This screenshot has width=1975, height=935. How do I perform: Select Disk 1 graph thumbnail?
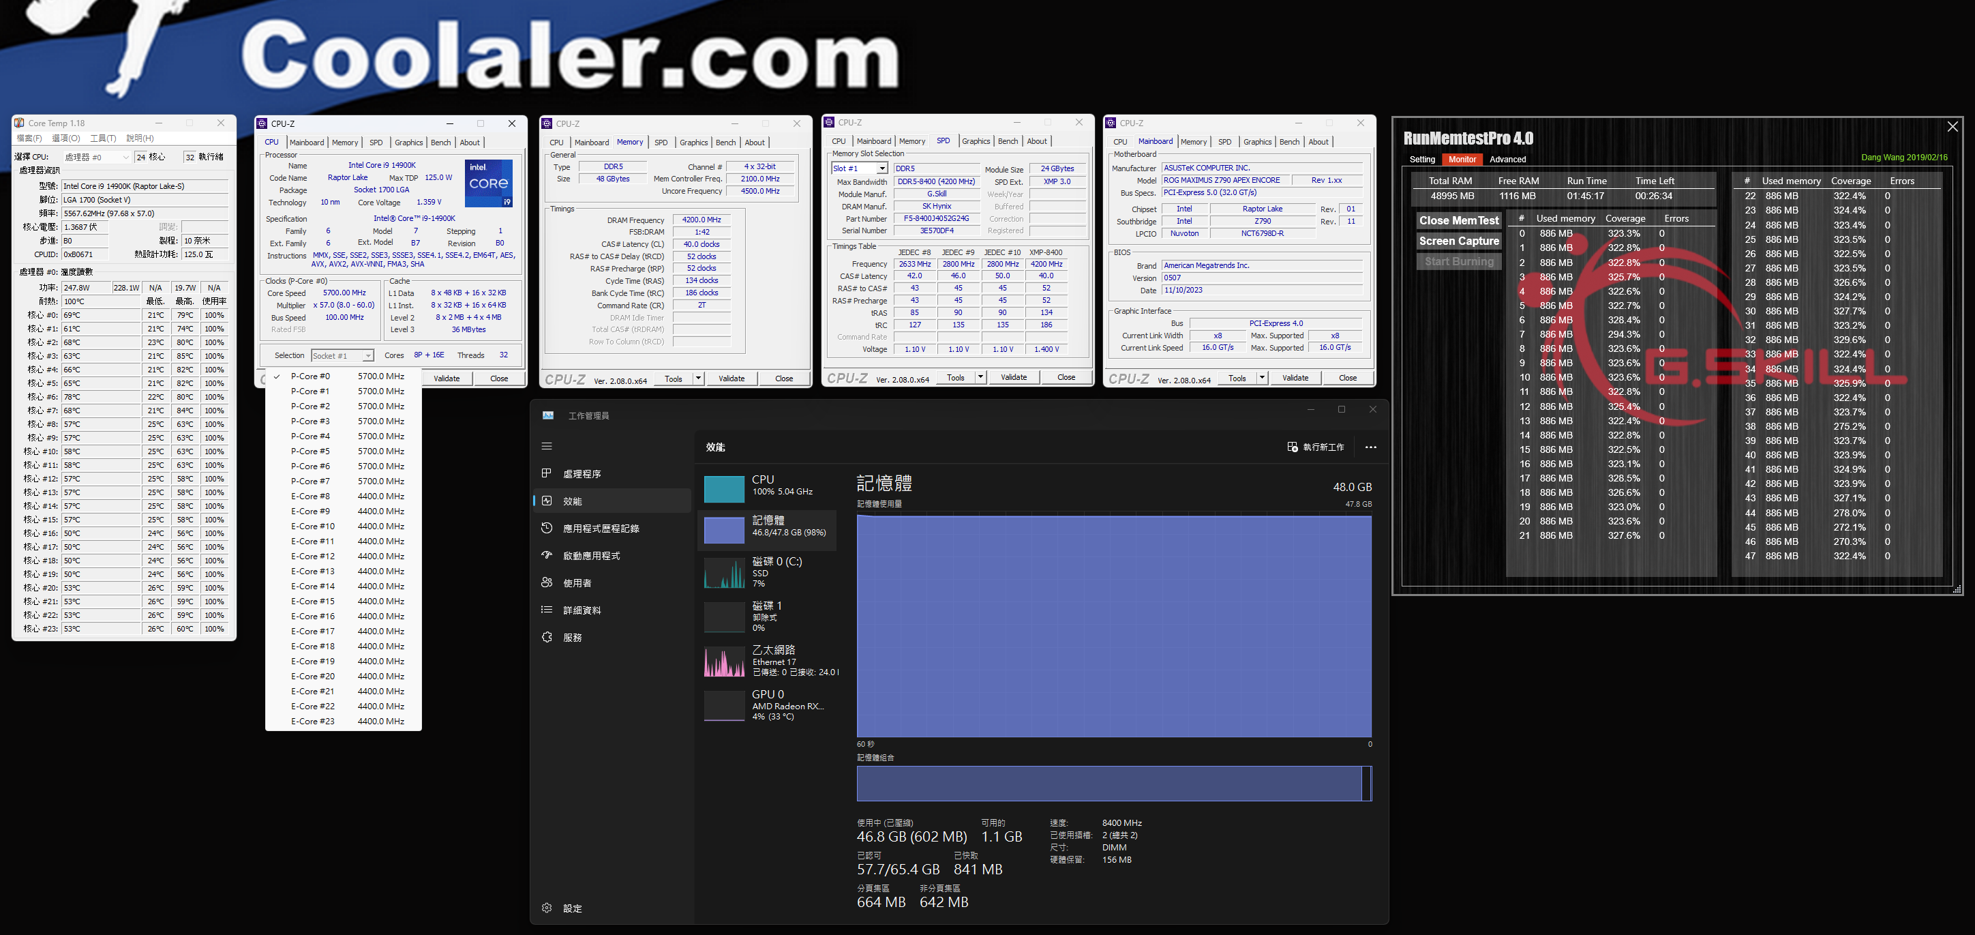724,617
